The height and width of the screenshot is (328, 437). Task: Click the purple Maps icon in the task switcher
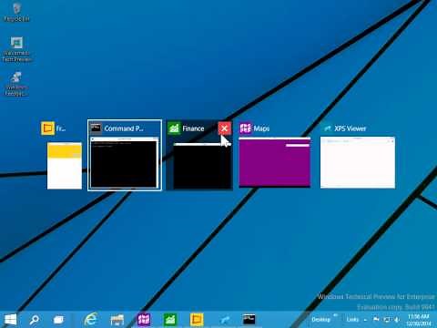point(245,128)
